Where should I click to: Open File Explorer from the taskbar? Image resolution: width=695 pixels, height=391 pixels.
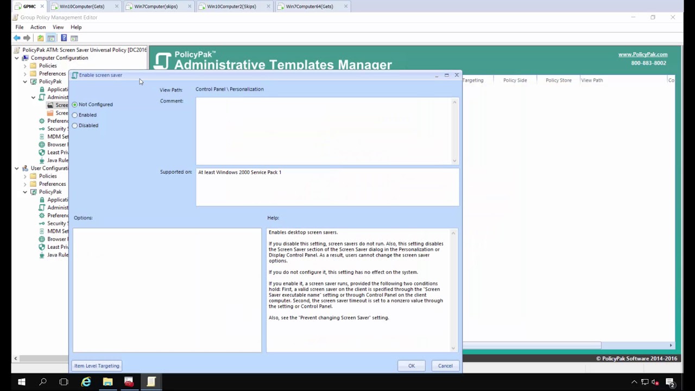(x=108, y=382)
